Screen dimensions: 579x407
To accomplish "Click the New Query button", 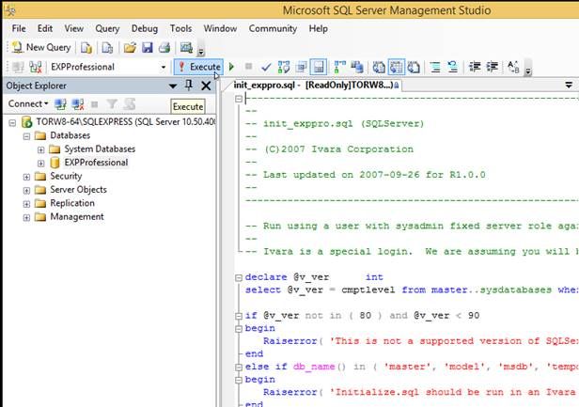I will (41, 47).
